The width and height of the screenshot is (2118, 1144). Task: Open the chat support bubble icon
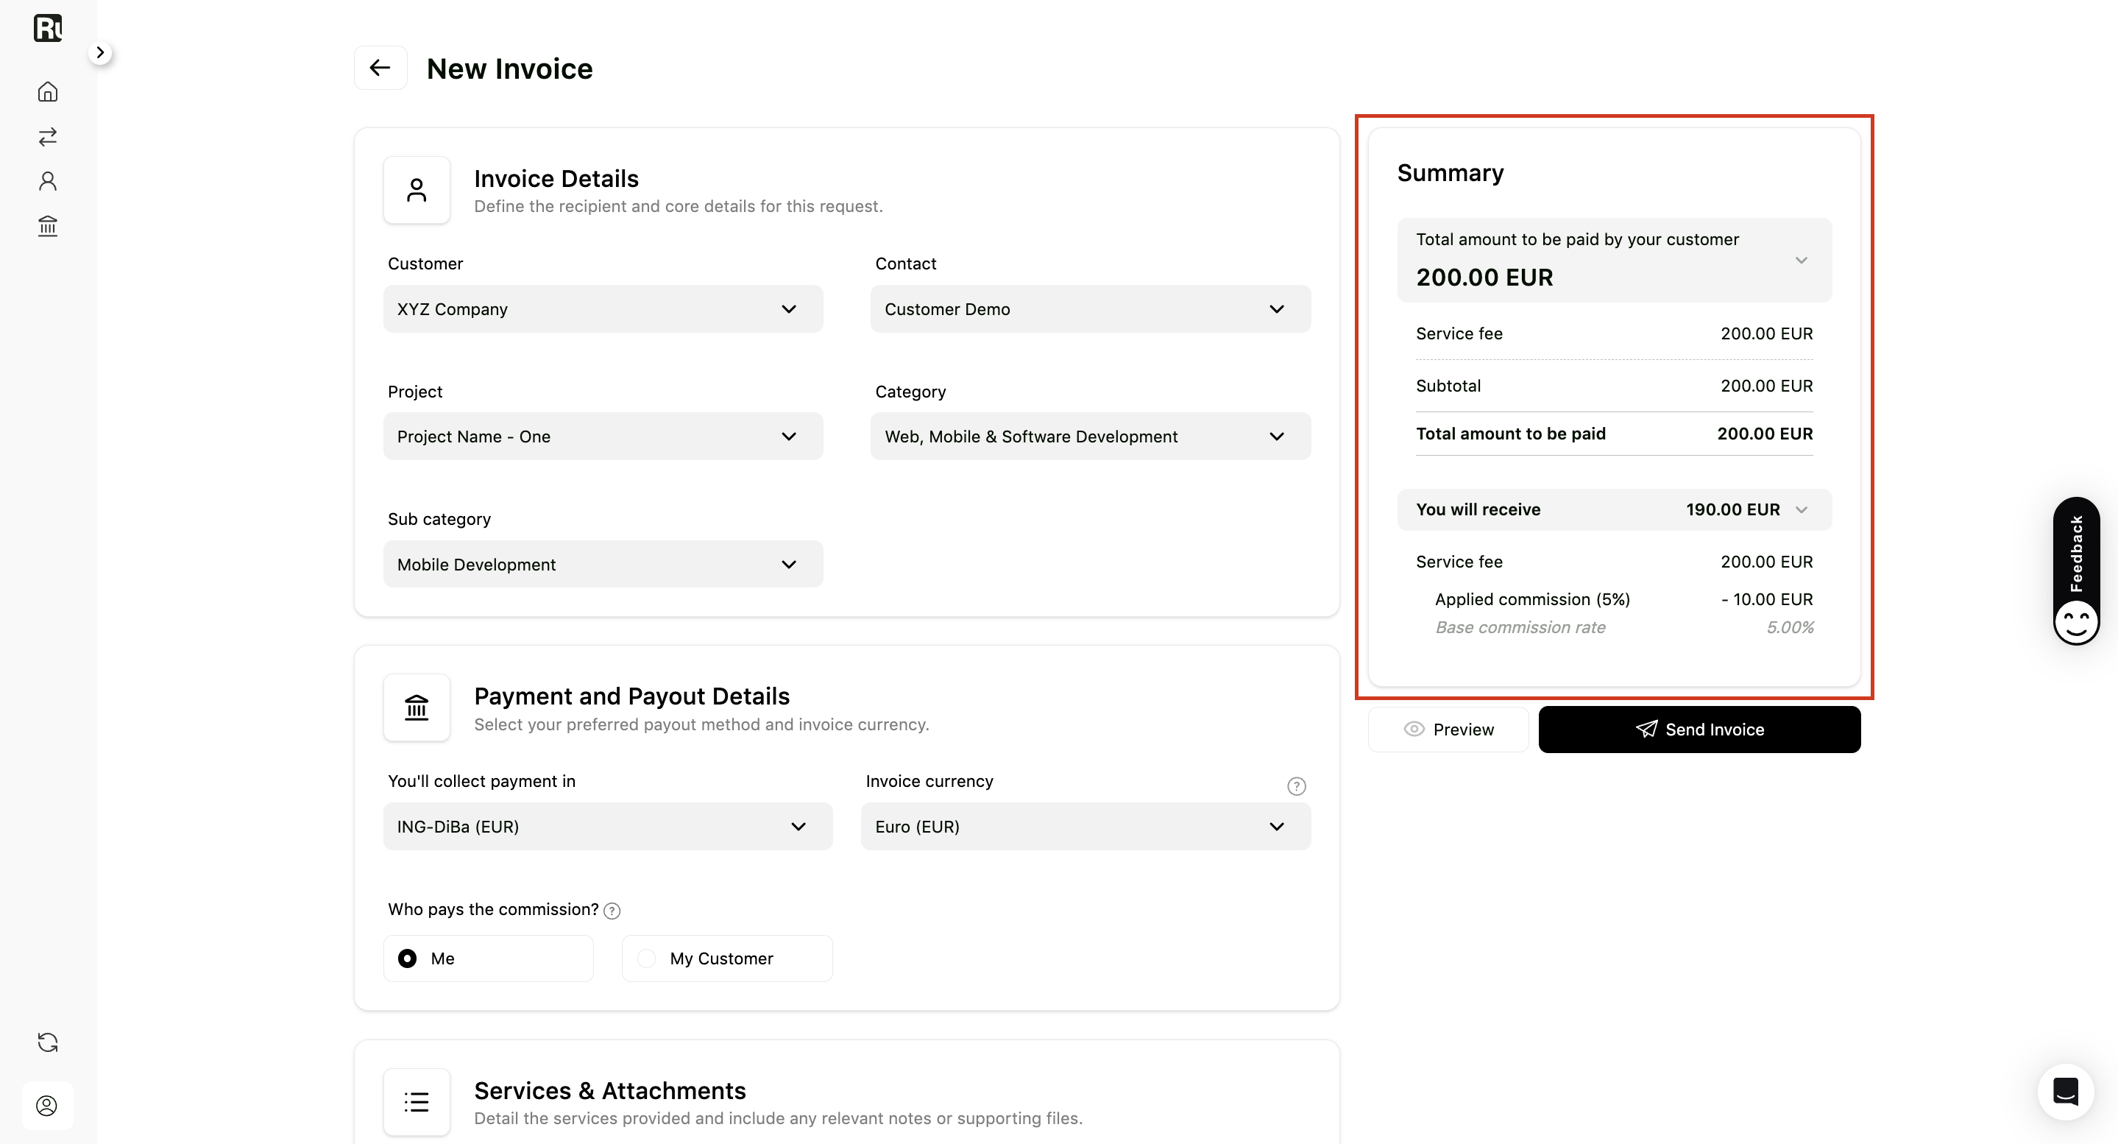click(2065, 1092)
